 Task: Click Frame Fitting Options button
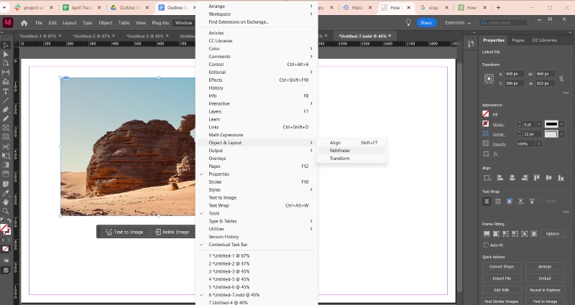[x=552, y=234]
